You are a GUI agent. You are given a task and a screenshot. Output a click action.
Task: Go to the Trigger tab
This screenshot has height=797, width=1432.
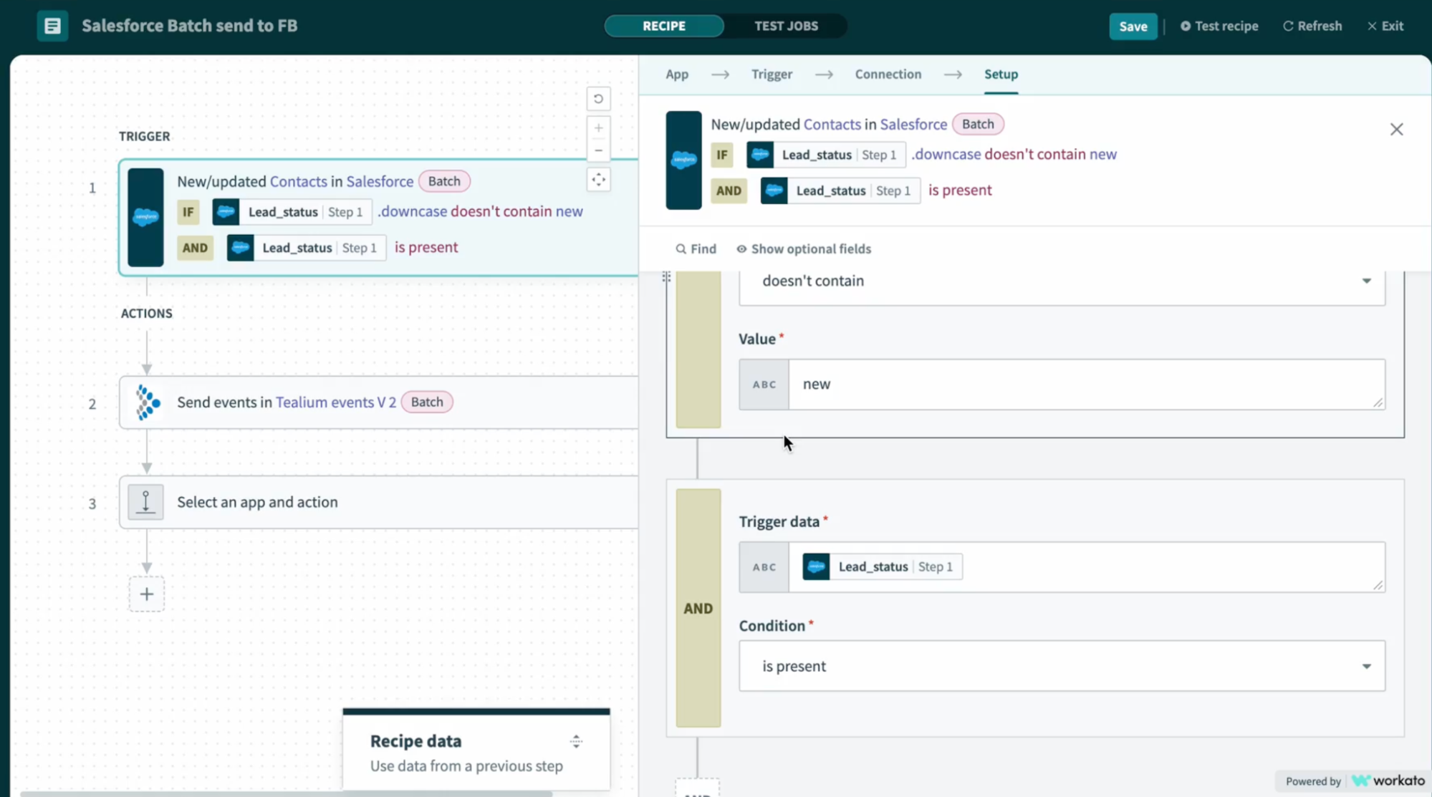point(772,74)
